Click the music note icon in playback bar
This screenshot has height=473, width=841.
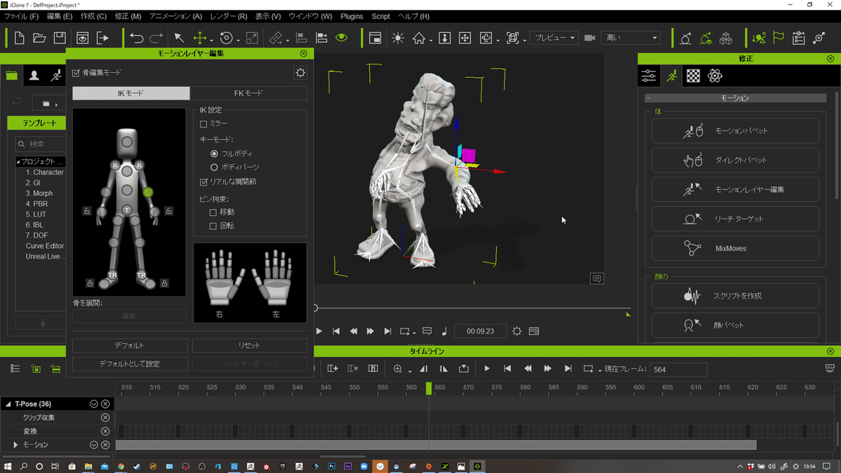point(444,331)
